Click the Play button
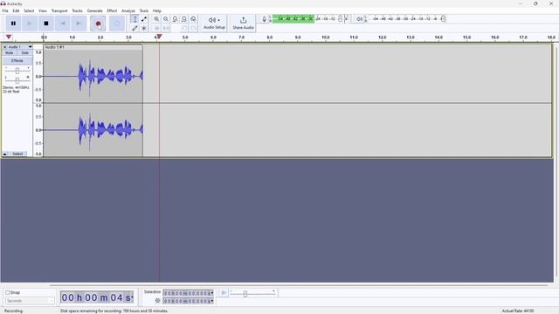The width and height of the screenshot is (559, 314). pyautogui.click(x=30, y=24)
